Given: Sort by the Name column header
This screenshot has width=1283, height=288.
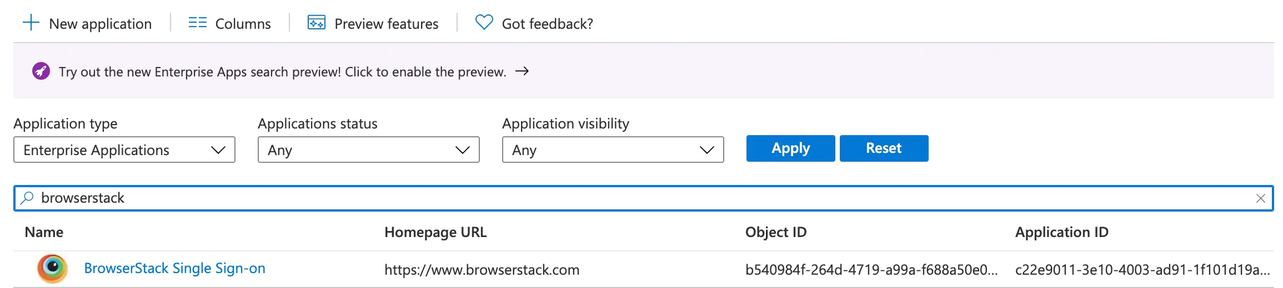Looking at the screenshot, I should tap(44, 232).
